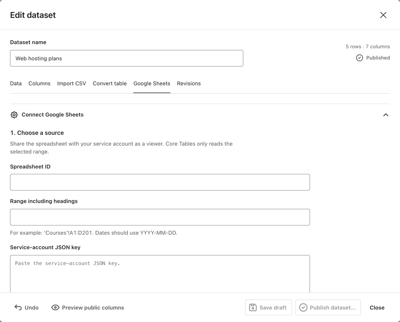Switch to the Data tab
Viewport: 400px width, 322px height.
pos(16,83)
